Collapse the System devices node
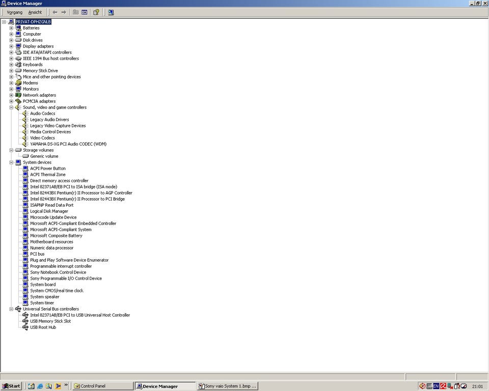Viewport: 489px width, 391px height. click(x=11, y=162)
